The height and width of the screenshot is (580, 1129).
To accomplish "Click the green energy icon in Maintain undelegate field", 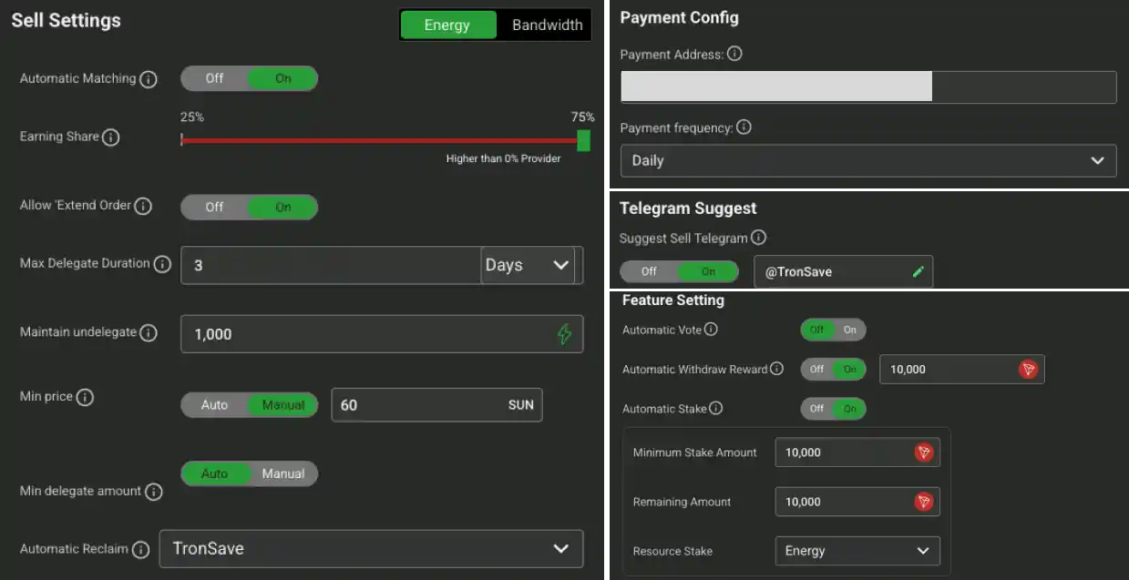I will coord(566,334).
